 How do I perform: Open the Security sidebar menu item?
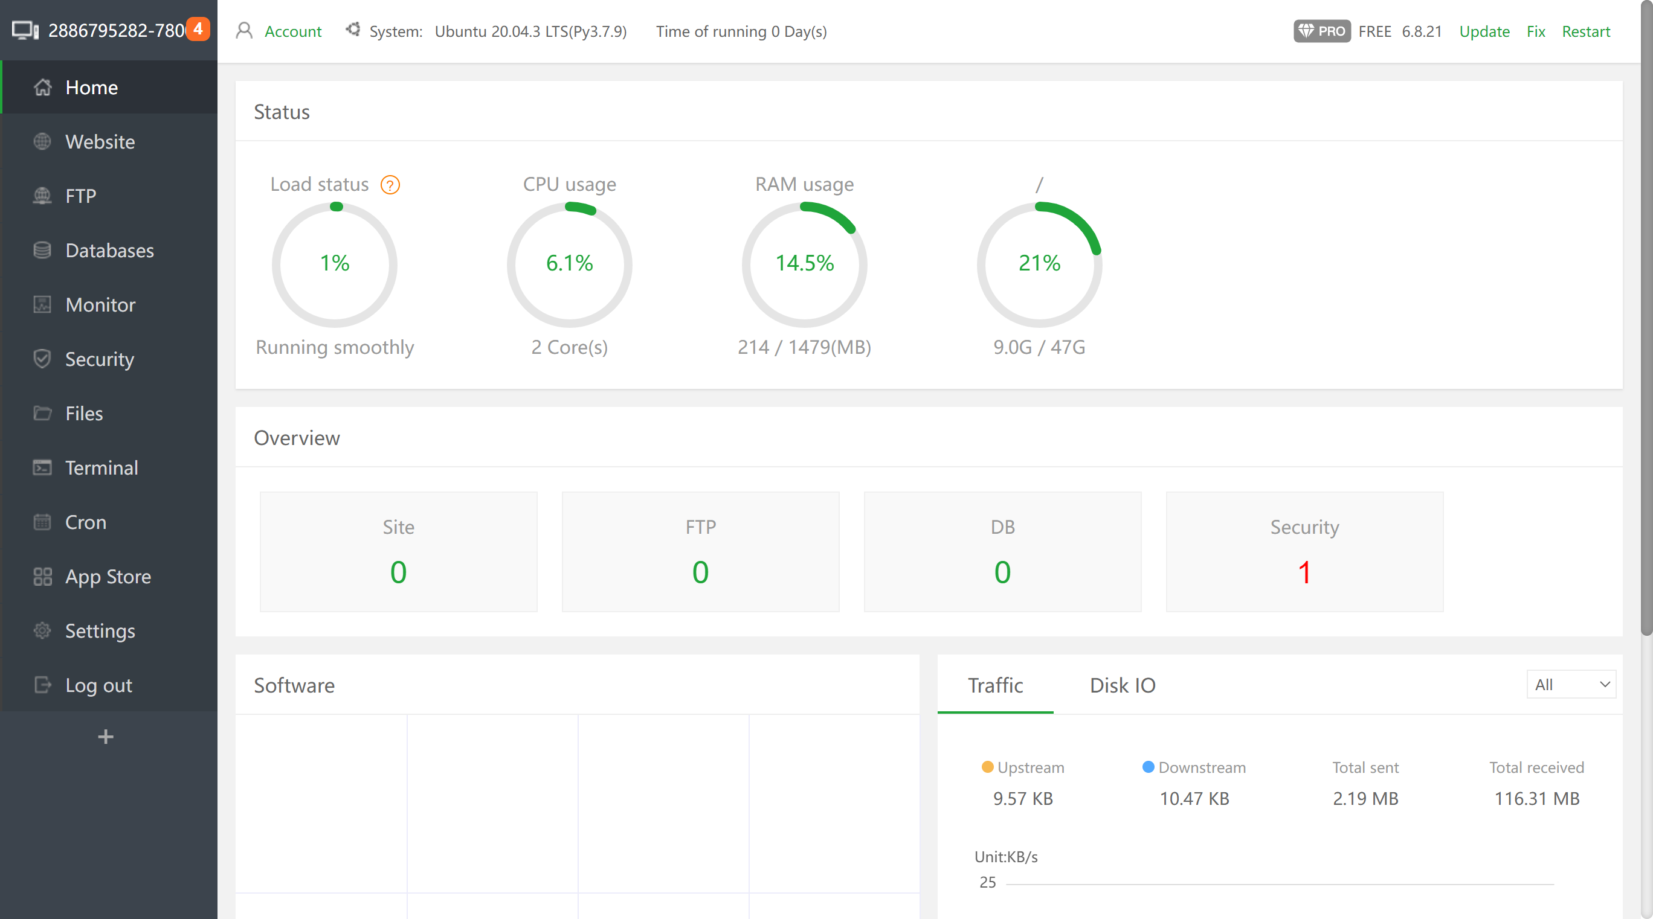point(109,359)
